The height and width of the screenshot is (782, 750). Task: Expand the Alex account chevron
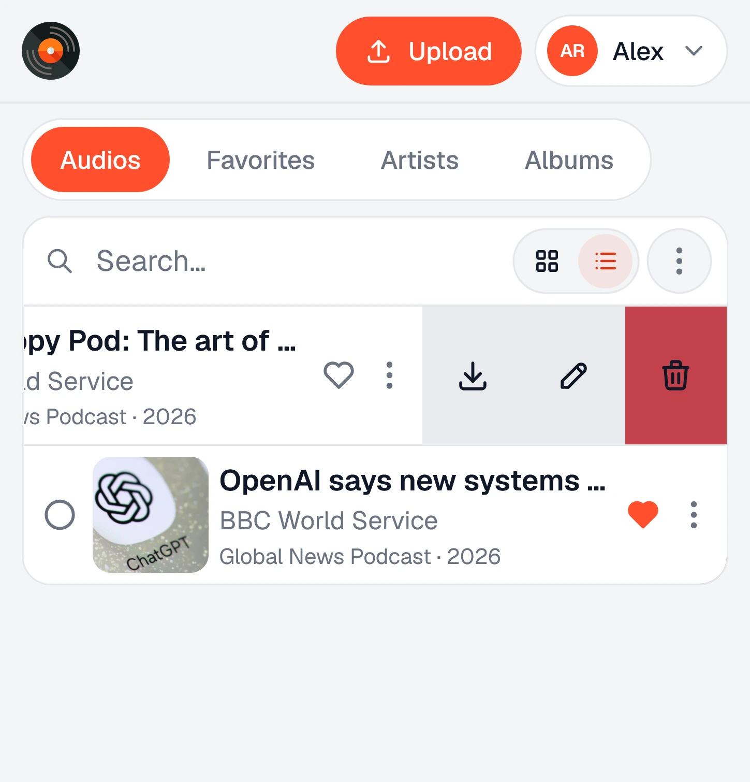(694, 51)
